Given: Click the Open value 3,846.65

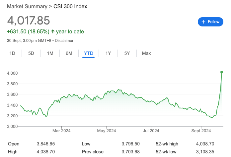Looking at the screenshot, I should (46, 144).
